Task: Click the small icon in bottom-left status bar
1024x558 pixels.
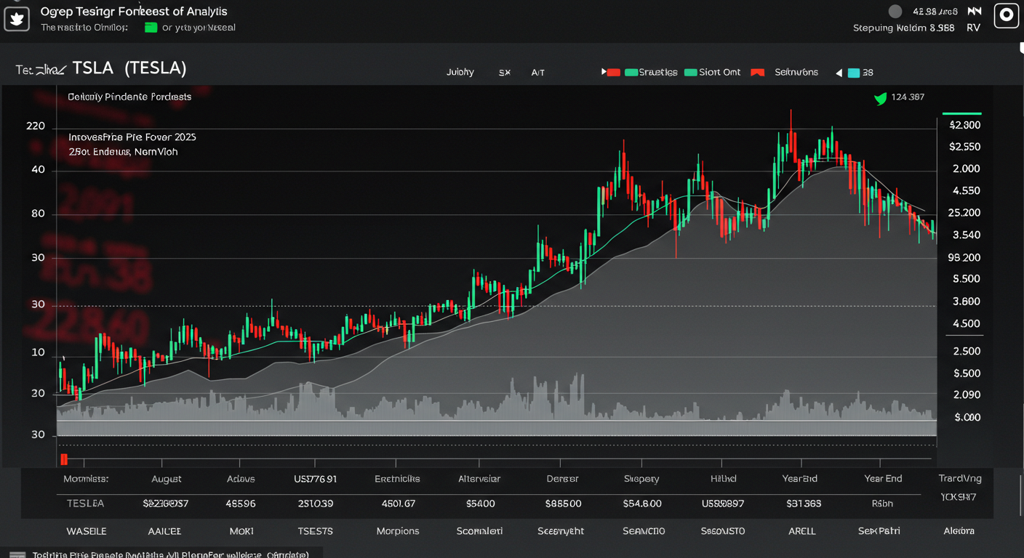Action: 17,554
